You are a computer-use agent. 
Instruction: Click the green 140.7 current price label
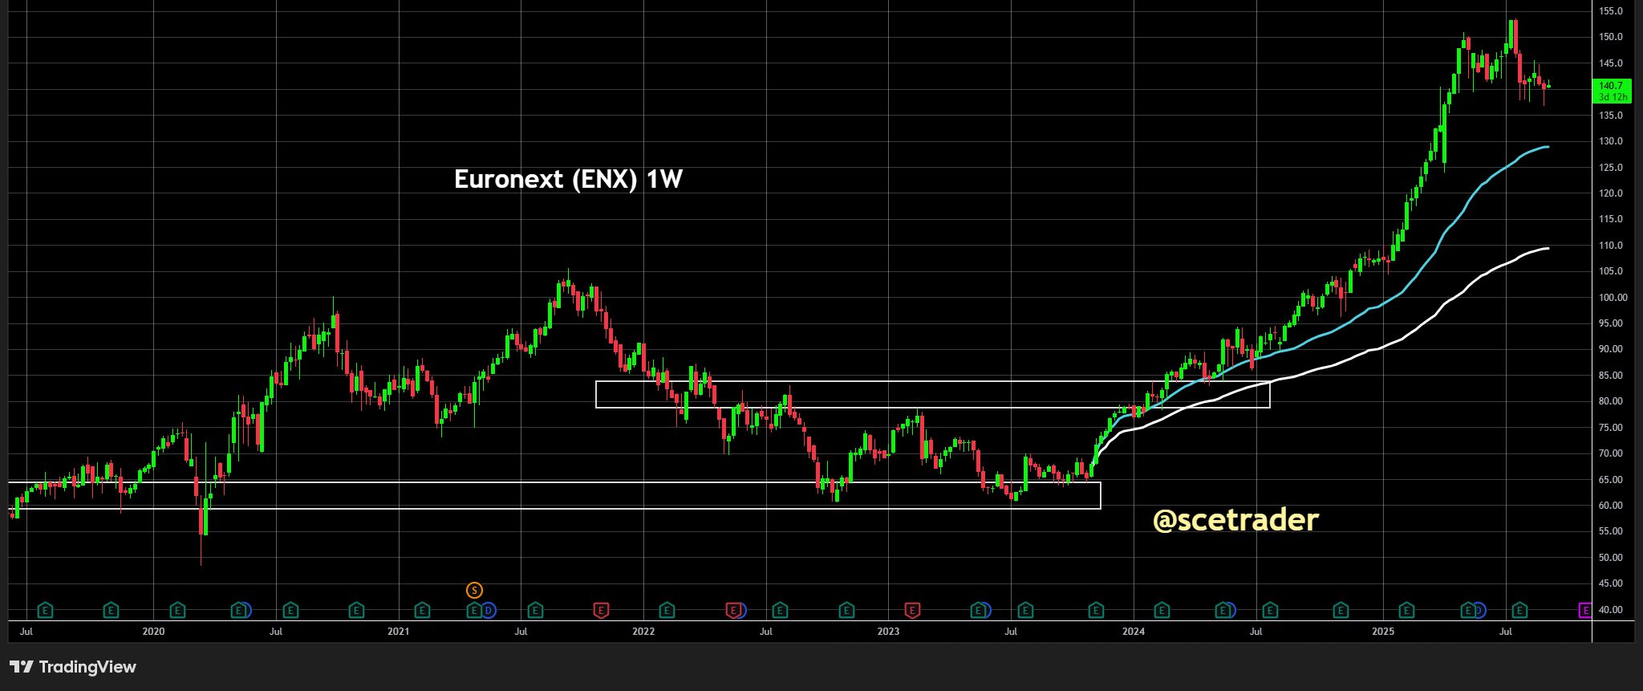pyautogui.click(x=1611, y=91)
